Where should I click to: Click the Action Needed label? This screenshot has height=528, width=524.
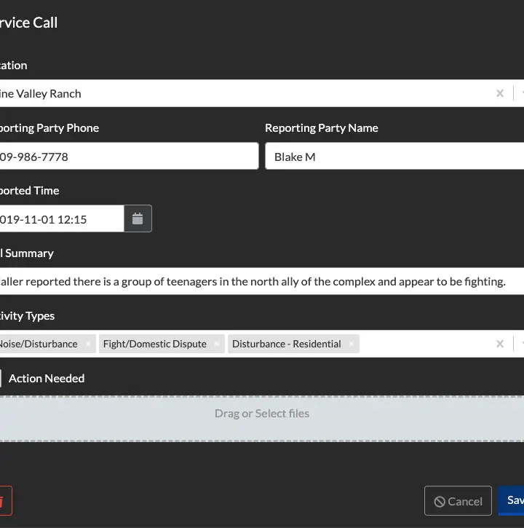click(47, 379)
